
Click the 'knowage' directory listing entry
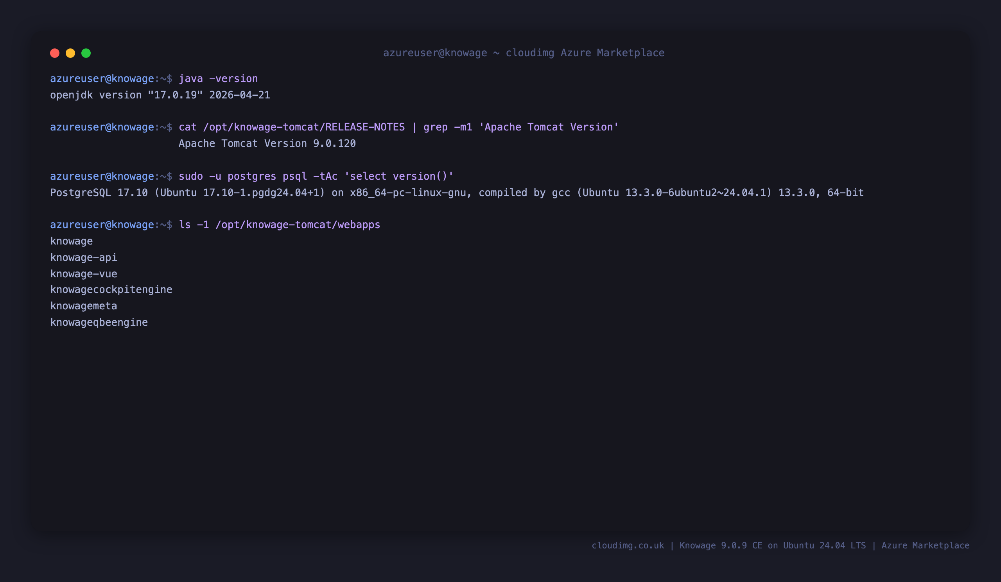pos(72,241)
